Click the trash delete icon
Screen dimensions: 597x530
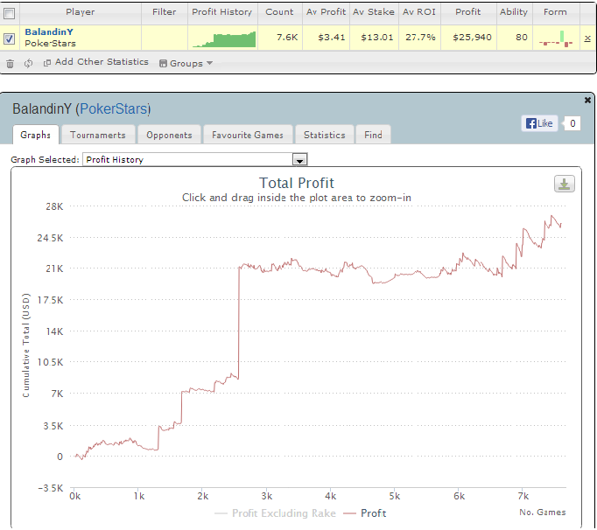10,64
